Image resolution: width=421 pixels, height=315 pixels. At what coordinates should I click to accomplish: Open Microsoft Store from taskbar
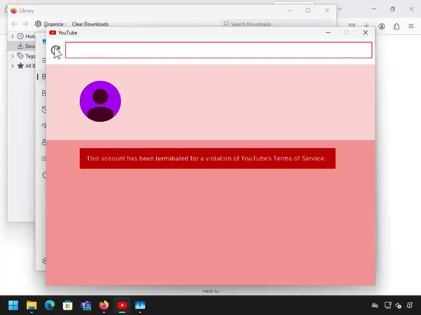point(68,305)
